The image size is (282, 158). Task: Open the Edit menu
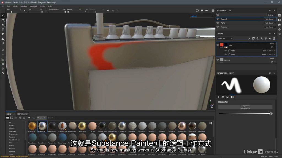(9, 6)
